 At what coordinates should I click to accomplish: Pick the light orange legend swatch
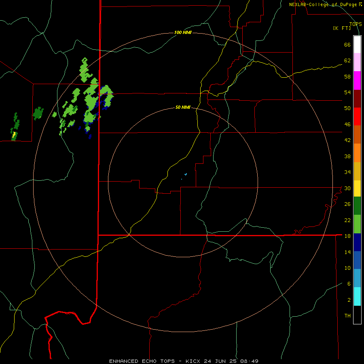[357, 153]
